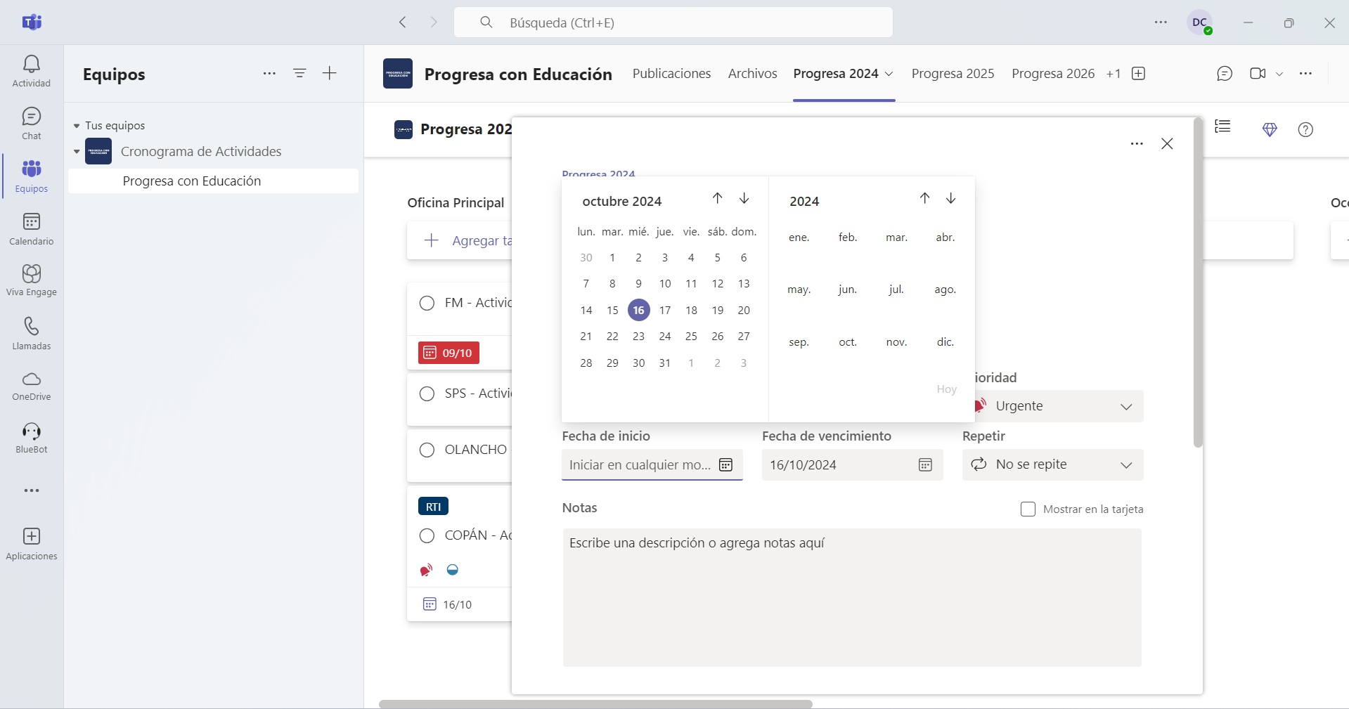Click the 2024 year header

pyautogui.click(x=804, y=201)
